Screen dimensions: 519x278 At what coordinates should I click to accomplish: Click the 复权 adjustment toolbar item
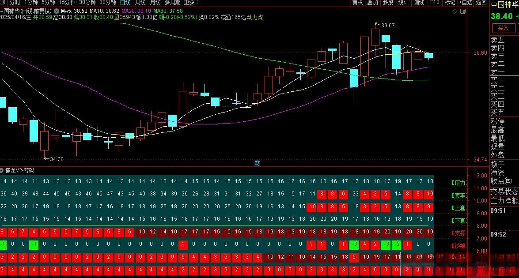357,3
